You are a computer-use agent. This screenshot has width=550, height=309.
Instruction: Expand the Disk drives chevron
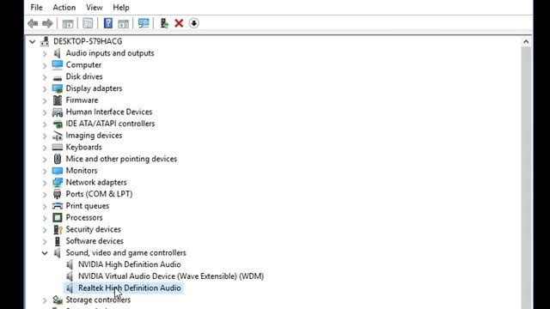(x=45, y=77)
